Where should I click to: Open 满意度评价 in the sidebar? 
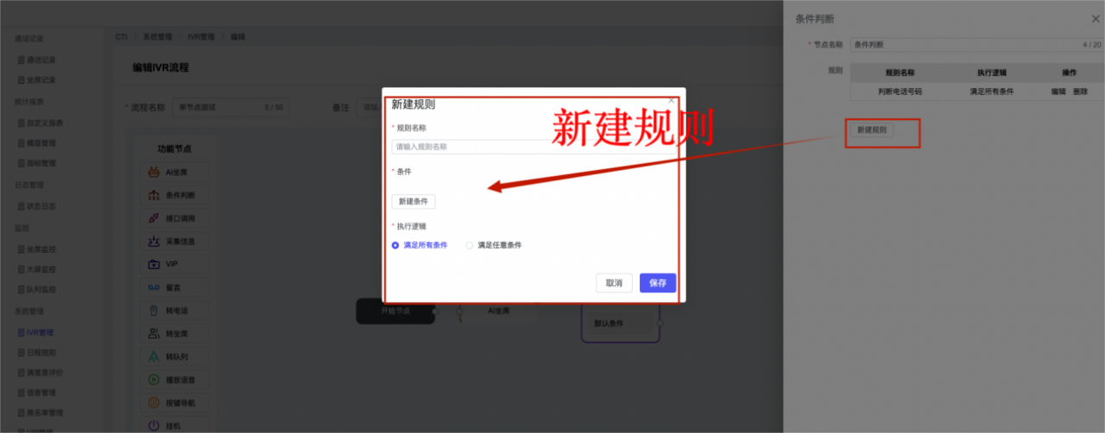tap(41, 373)
